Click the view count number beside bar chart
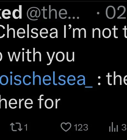This screenshot has width=127, height=140. (x=124, y=127)
